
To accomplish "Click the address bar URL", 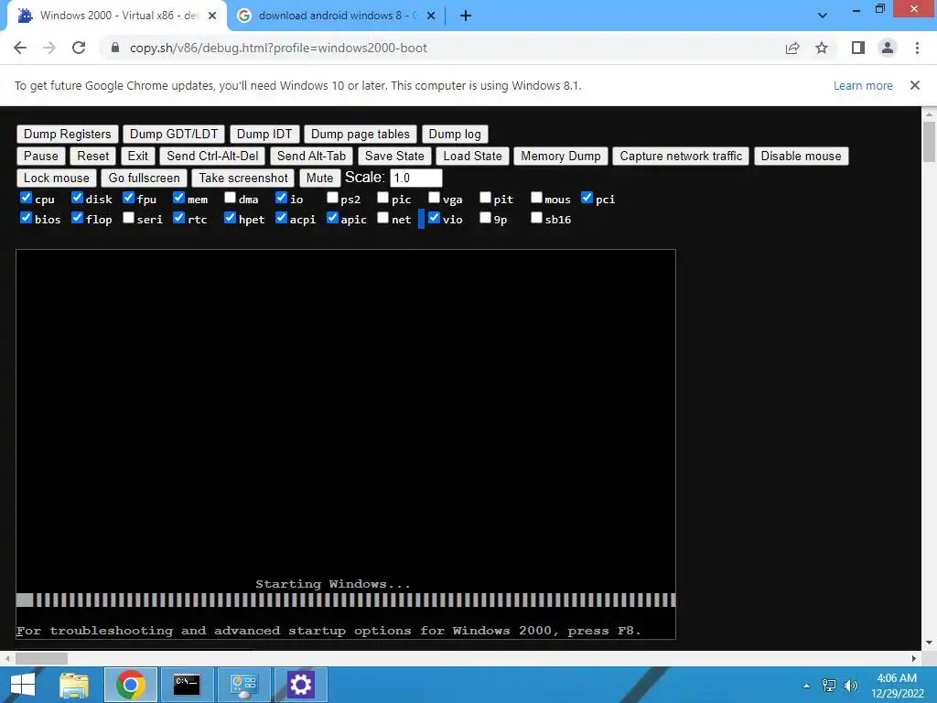I will (x=278, y=48).
